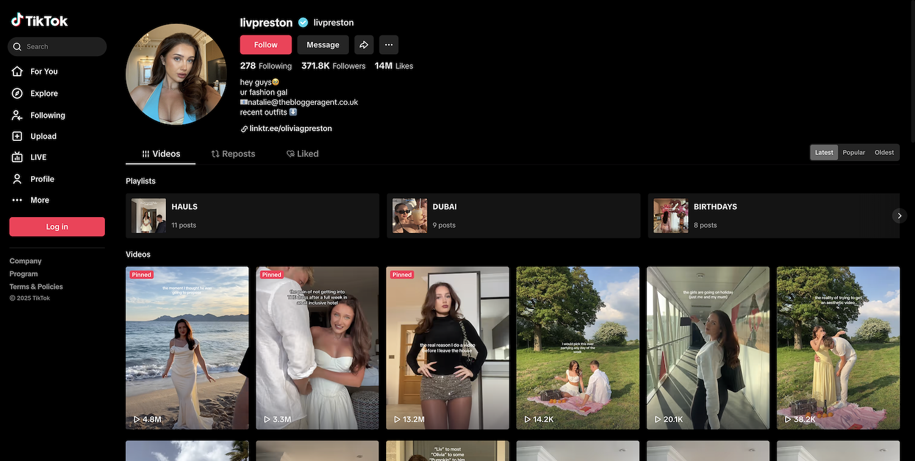
Task: Click the verified badge next to livpreston
Action: pyautogui.click(x=303, y=23)
